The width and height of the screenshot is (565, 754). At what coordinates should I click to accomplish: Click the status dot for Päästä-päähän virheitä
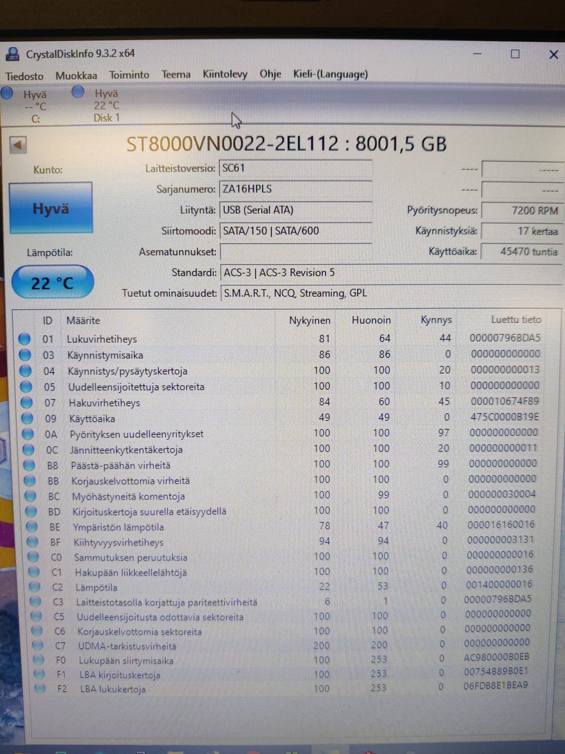point(29,465)
